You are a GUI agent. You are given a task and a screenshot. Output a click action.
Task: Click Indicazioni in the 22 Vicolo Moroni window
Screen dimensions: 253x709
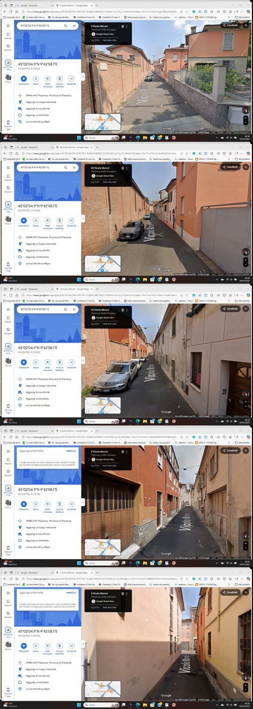point(23,363)
